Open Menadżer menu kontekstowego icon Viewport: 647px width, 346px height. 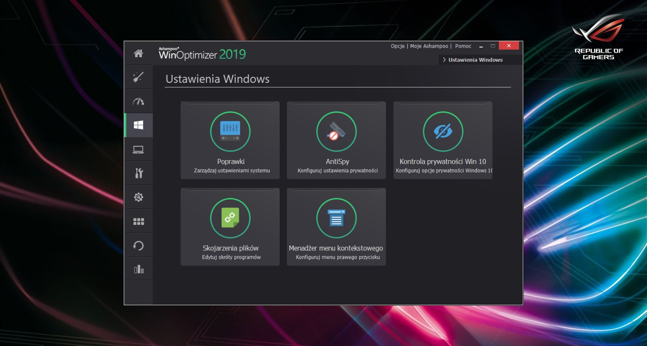336,218
